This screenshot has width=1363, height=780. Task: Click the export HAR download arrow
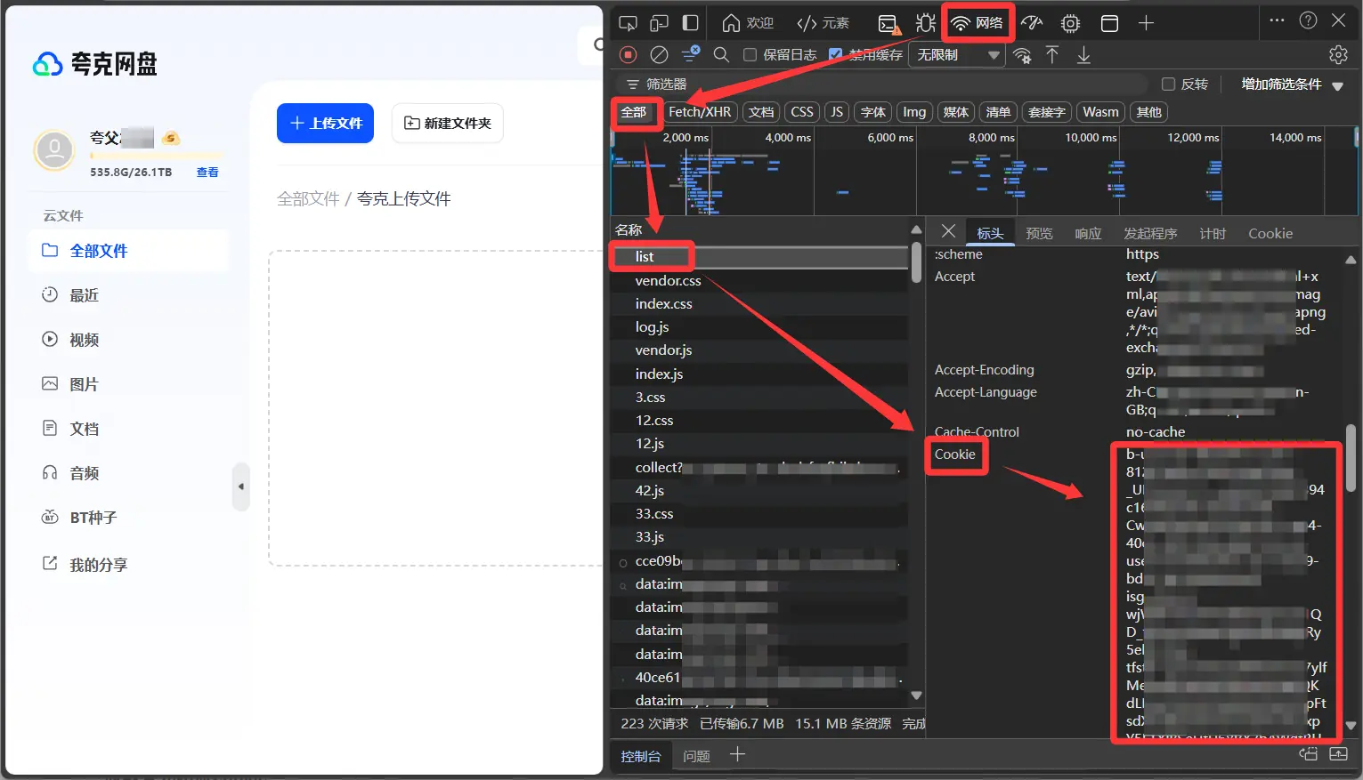click(1083, 55)
